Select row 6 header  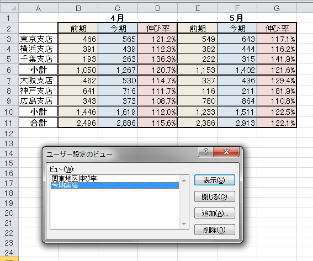tap(9, 70)
